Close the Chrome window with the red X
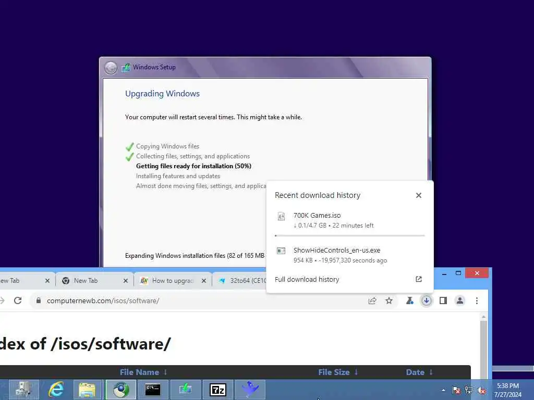Screen dimensions: 534x400 tap(477, 273)
